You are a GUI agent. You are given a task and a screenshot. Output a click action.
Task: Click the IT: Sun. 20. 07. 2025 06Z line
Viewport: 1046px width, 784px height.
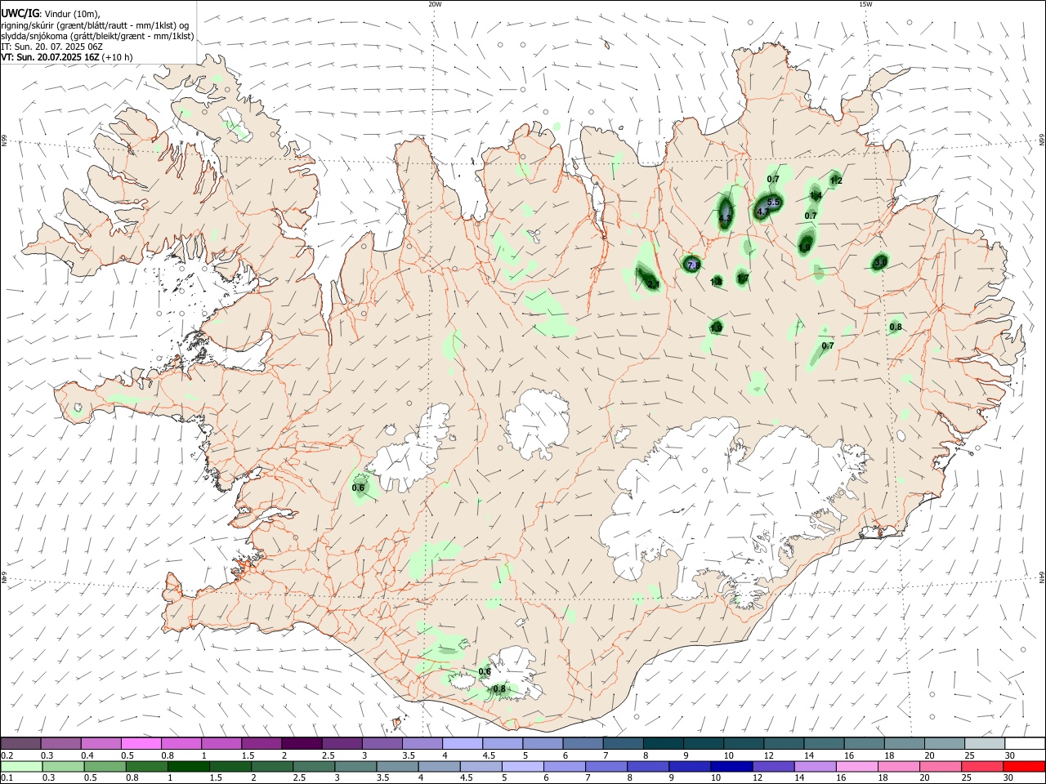[x=52, y=47]
